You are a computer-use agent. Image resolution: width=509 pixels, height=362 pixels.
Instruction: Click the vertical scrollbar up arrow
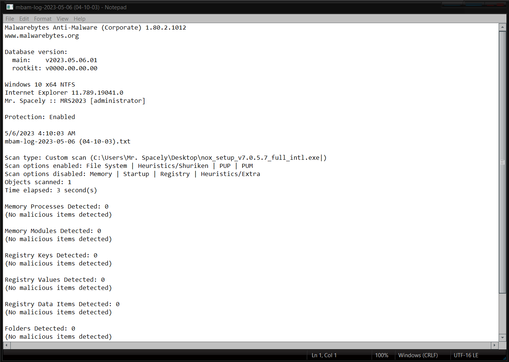pyautogui.click(x=502, y=27)
